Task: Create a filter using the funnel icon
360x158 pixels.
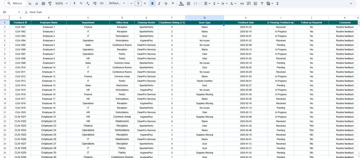Action: pos(262,4)
